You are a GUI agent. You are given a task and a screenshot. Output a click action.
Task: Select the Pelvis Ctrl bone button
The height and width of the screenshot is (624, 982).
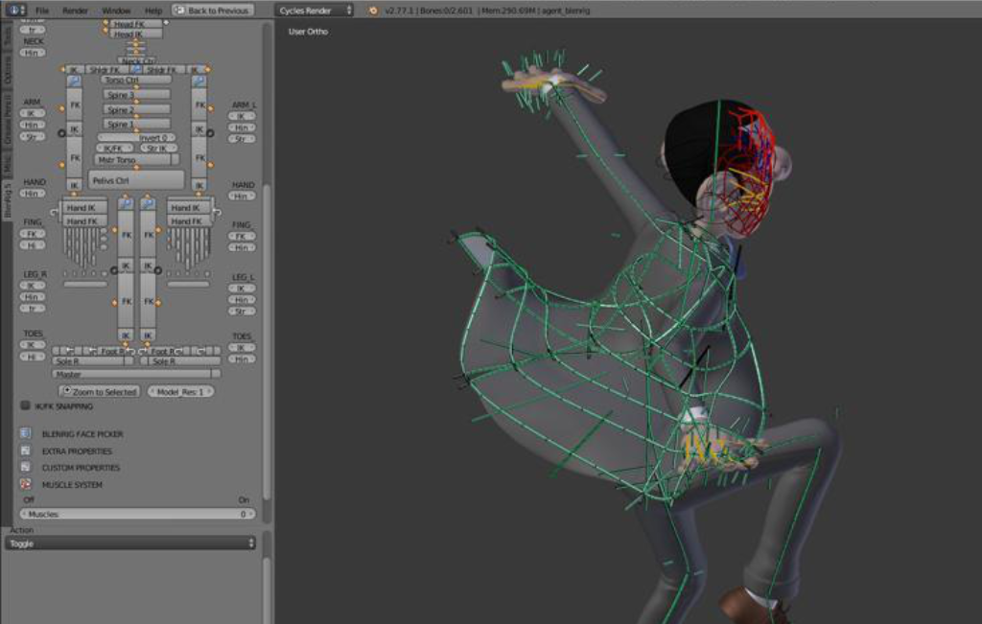[135, 180]
